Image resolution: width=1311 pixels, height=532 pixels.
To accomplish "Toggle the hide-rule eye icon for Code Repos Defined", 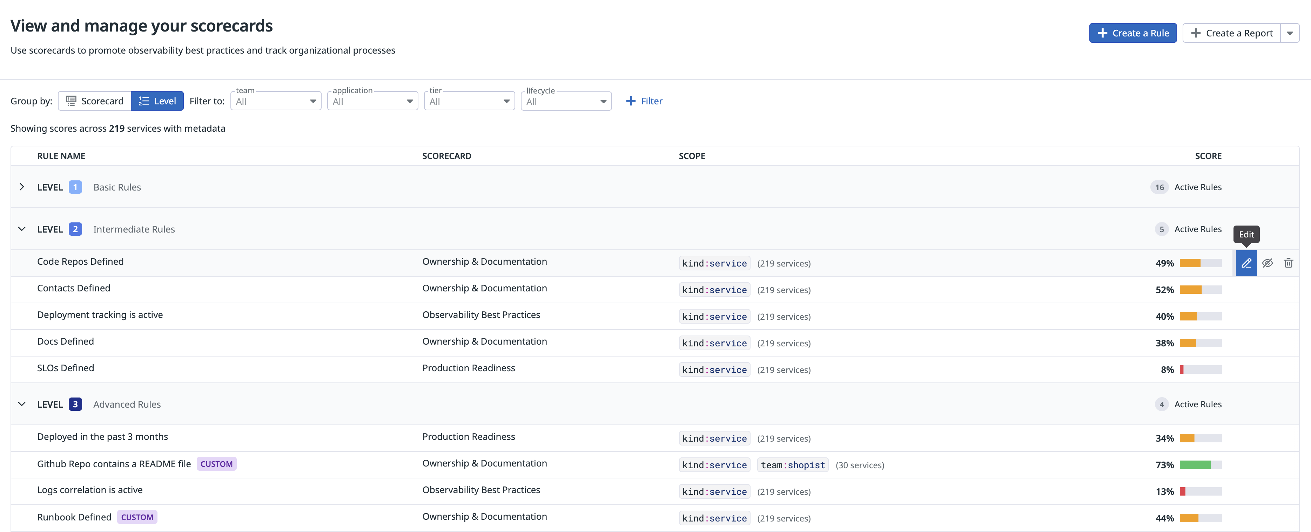I will [1267, 263].
